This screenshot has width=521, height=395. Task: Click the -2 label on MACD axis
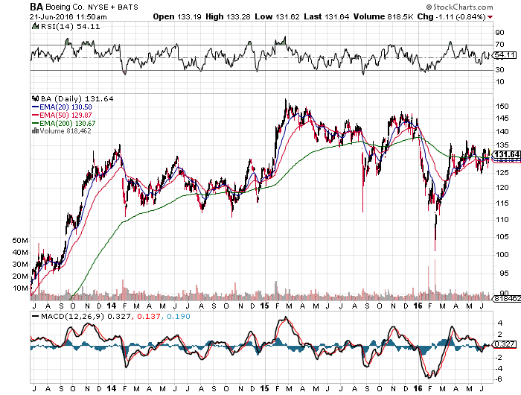point(497,357)
